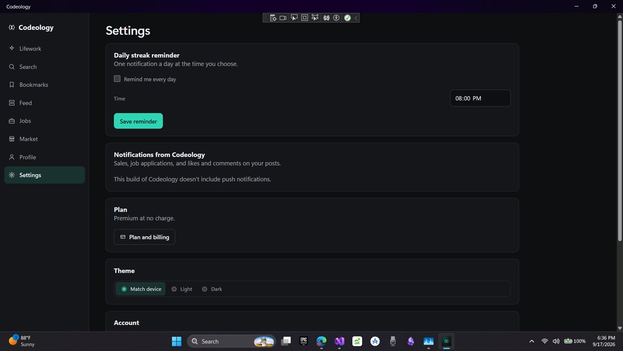Go to the Search page in sidebar
The image size is (623, 351).
tap(45, 67)
